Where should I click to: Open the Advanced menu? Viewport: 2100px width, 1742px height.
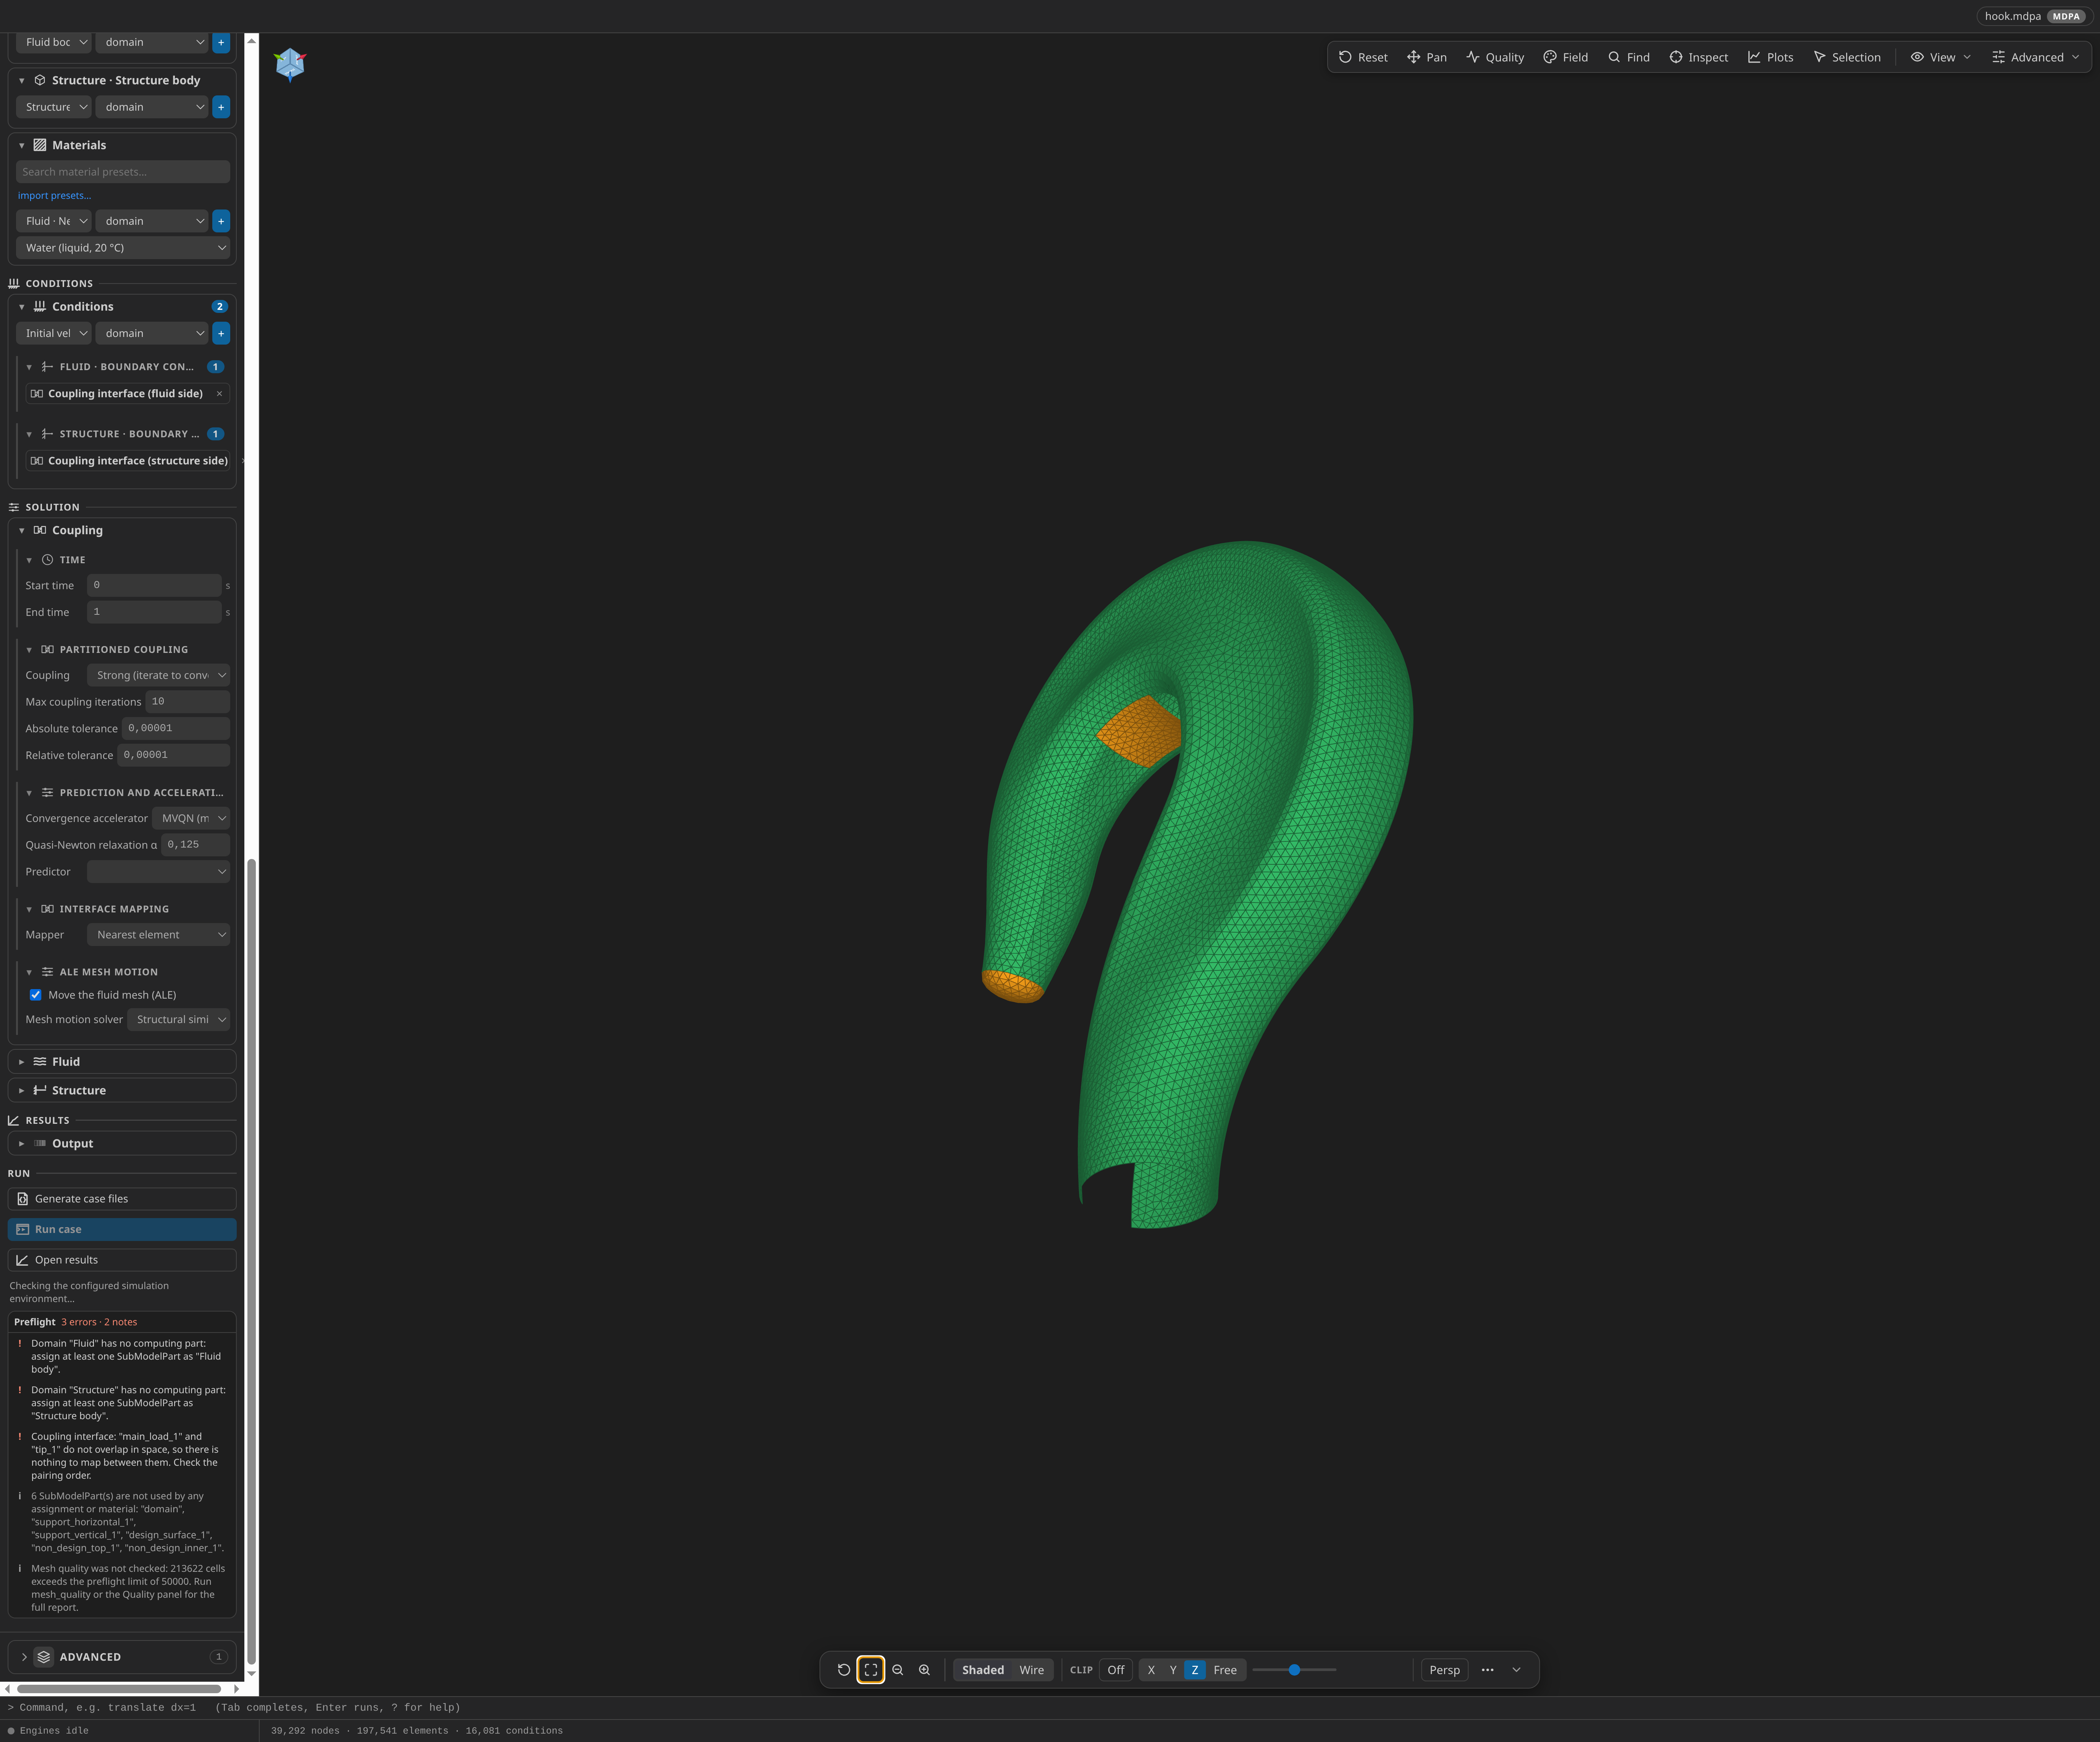click(x=2035, y=57)
